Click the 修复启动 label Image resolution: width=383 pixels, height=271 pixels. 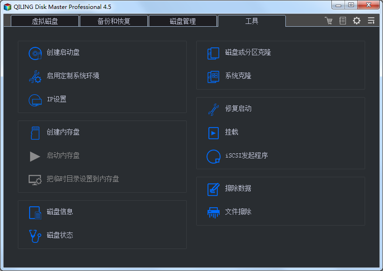[238, 109]
